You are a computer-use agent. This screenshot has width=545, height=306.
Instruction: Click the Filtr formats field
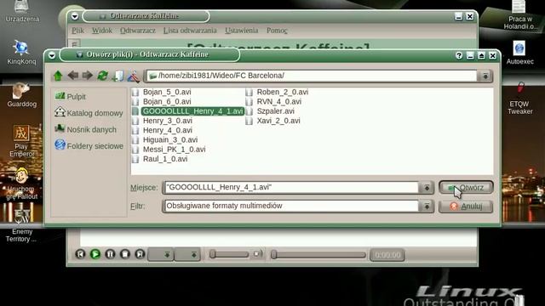pos(291,206)
